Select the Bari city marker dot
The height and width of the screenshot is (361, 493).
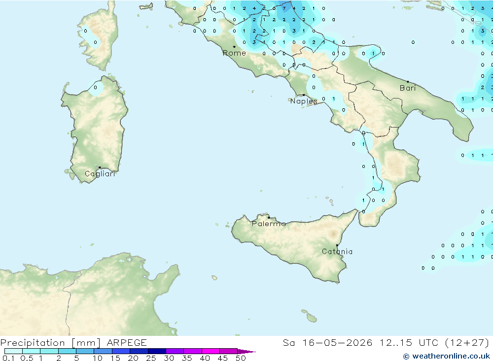coord(408,82)
